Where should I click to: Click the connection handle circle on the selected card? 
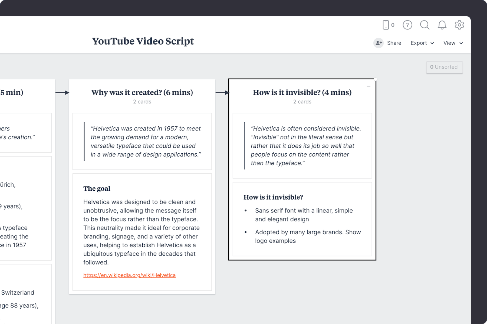tap(375, 79)
